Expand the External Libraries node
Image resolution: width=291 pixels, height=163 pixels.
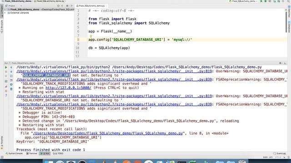[x=5, y=13]
